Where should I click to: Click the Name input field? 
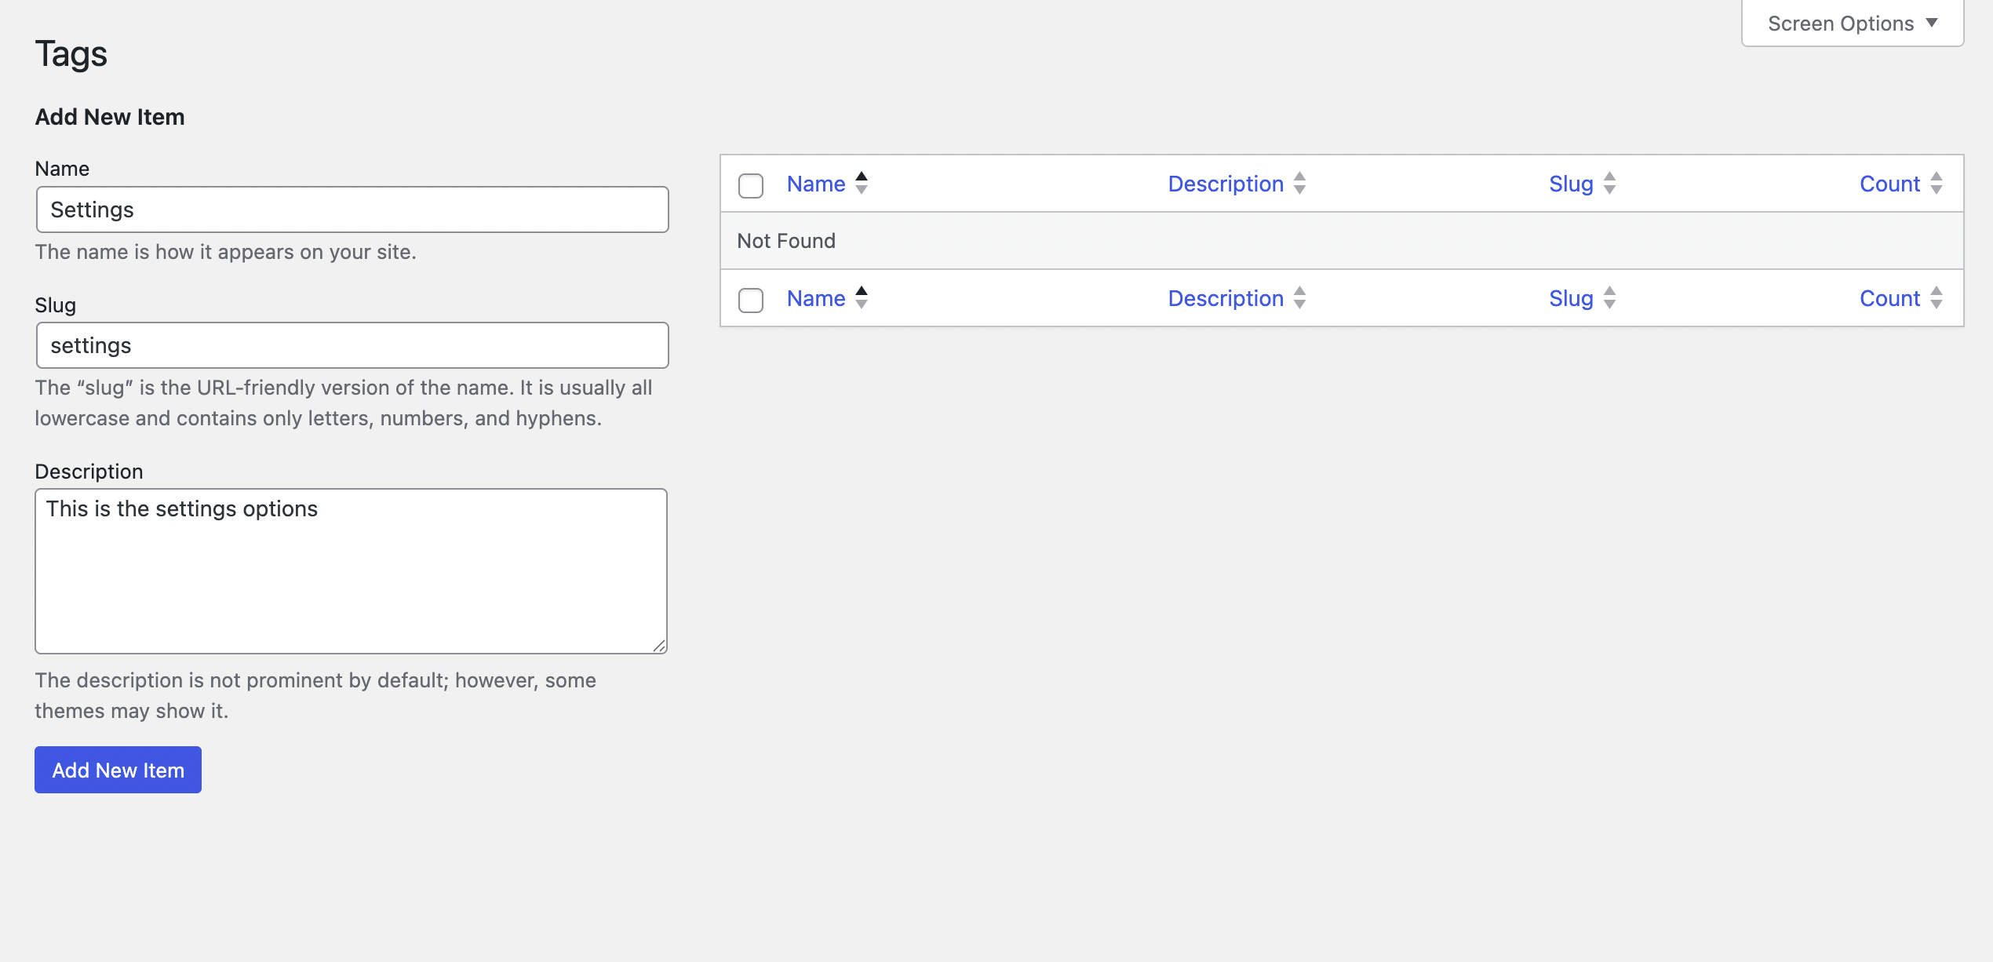coord(352,210)
